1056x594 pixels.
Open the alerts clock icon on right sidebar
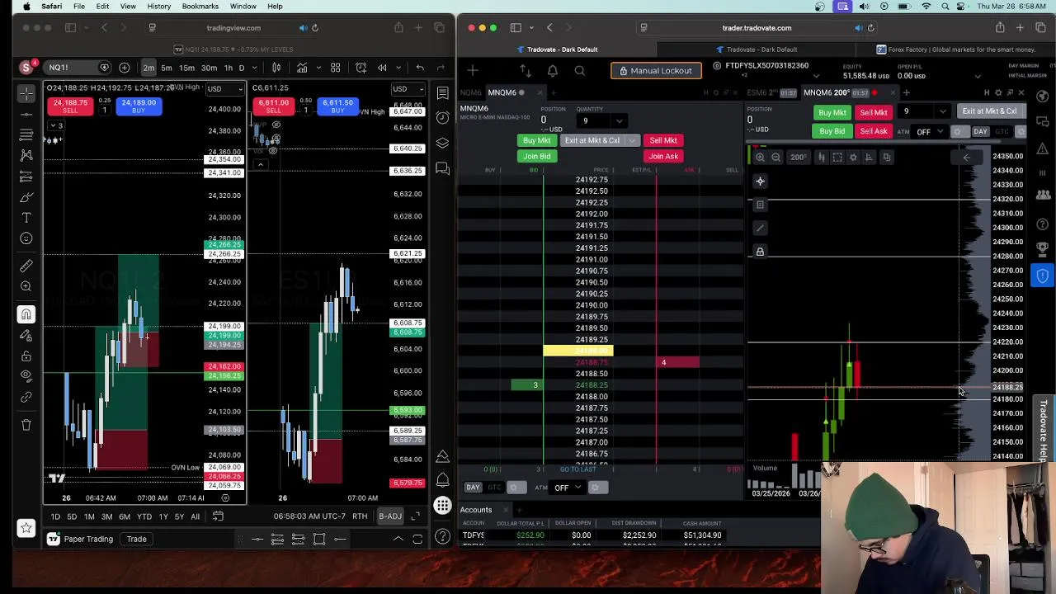pyautogui.click(x=443, y=118)
